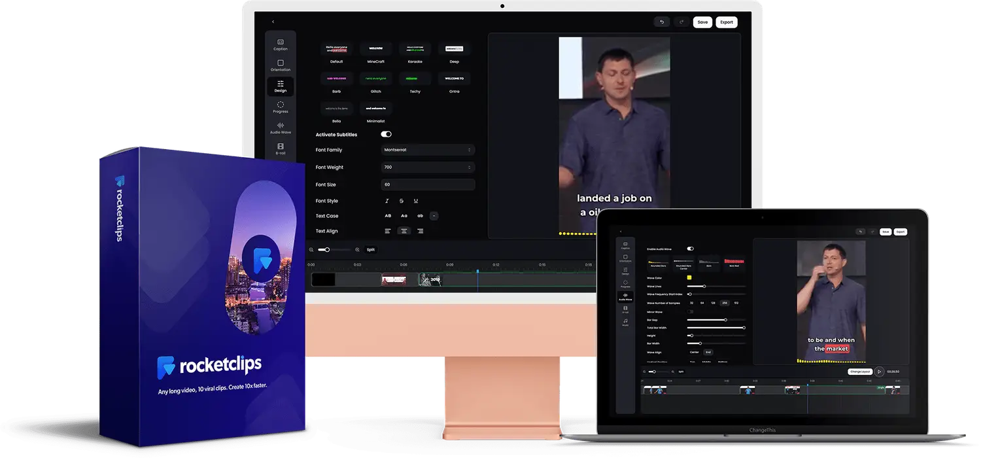
Task: Click the undo arrow beside the large Save button
Action: coord(661,22)
